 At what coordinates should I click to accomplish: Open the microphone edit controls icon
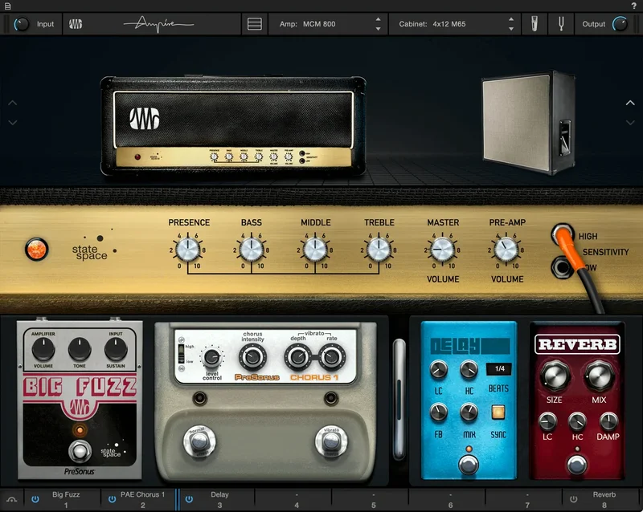click(534, 24)
